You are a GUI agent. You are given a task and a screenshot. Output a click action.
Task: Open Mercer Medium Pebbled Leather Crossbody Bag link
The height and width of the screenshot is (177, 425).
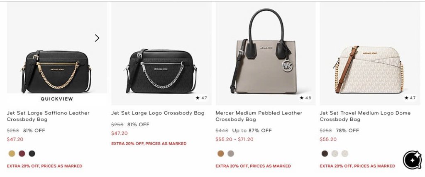click(259, 116)
